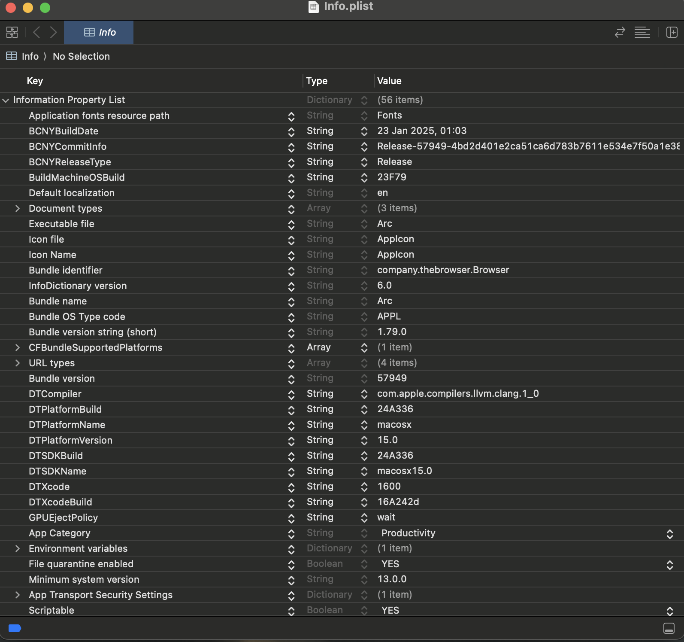Click the blue filter tag icon
The image size is (684, 642).
click(15, 628)
